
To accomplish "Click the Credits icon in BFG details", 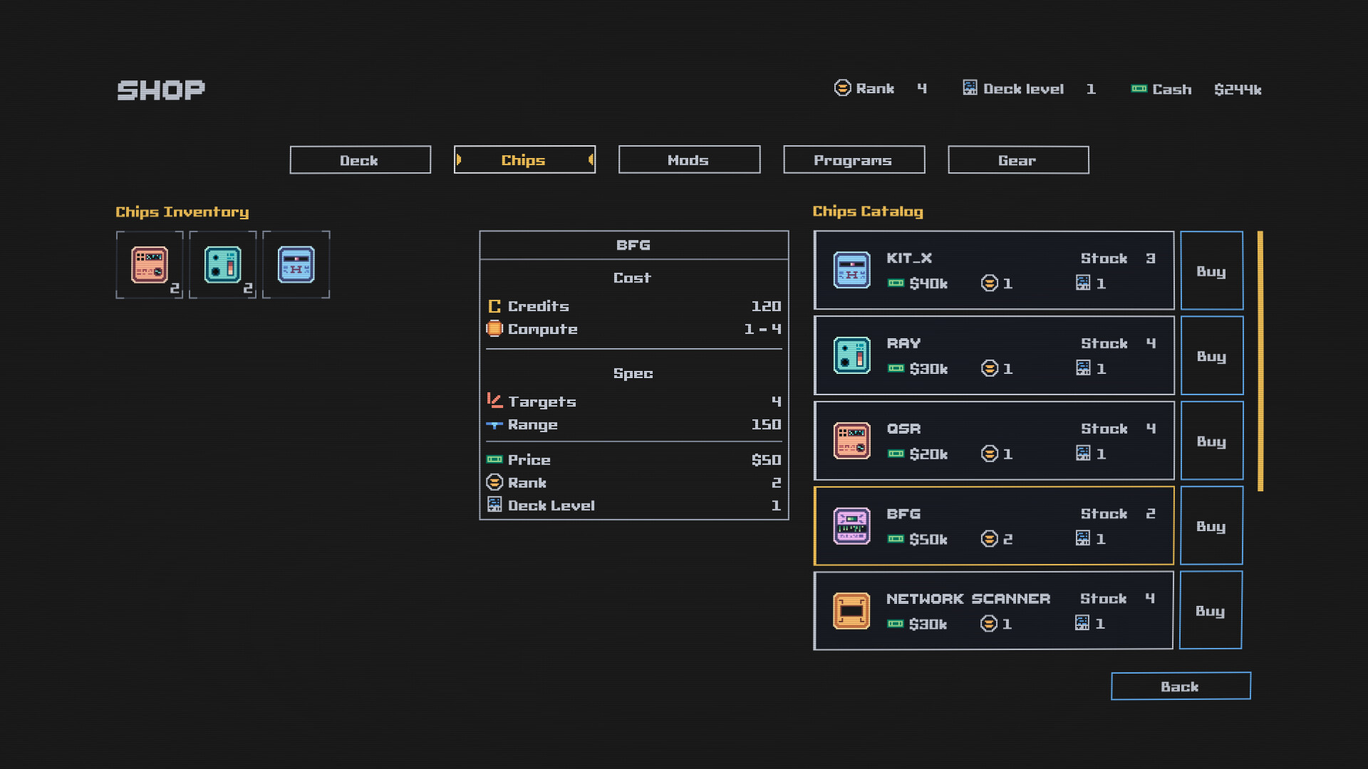I will [494, 306].
